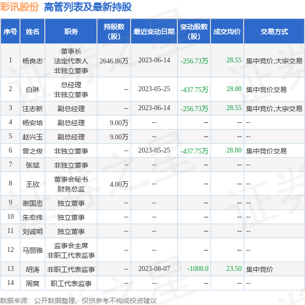Click the name 胡涛
The image size is (305, 305).
[33, 269]
